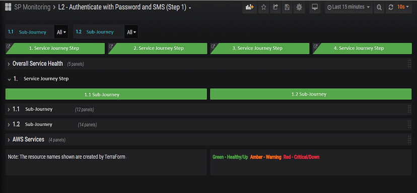The height and width of the screenshot is (193, 417).
Task: Open the Share dashboard icon
Action: click(275, 8)
